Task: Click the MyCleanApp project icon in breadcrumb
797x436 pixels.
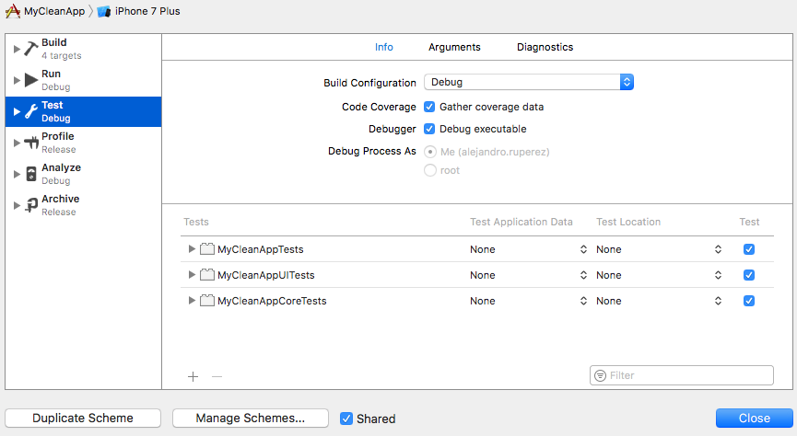Action: coord(13,11)
